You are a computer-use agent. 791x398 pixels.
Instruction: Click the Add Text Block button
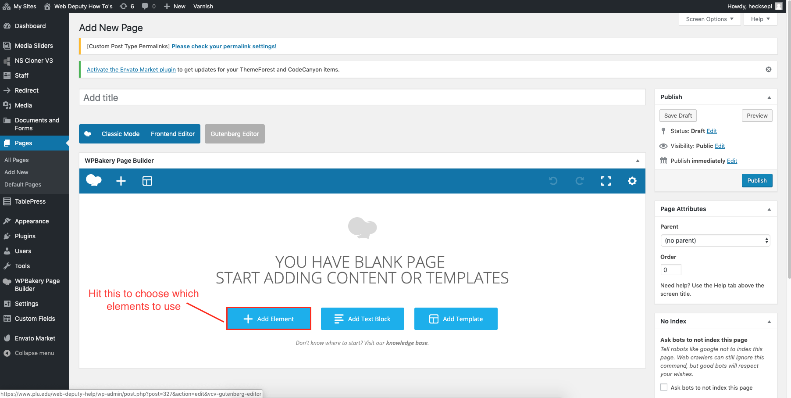coord(363,319)
